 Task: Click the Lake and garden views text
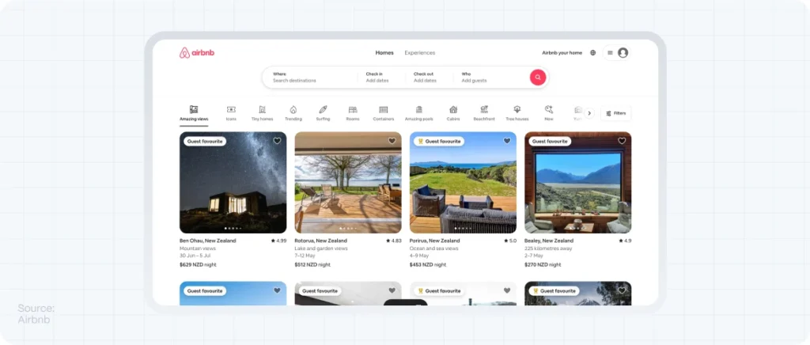tap(321, 248)
